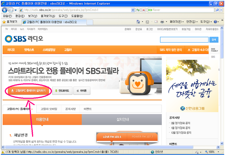225x155 pixels.
Task: Click the 고릴라 4.0 download link
Action: coord(198,50)
